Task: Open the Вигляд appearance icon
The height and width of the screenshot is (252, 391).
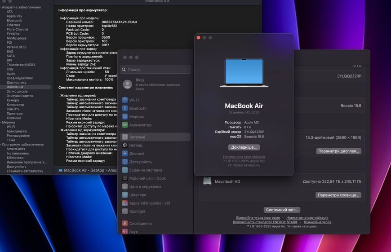Action: tap(125, 145)
